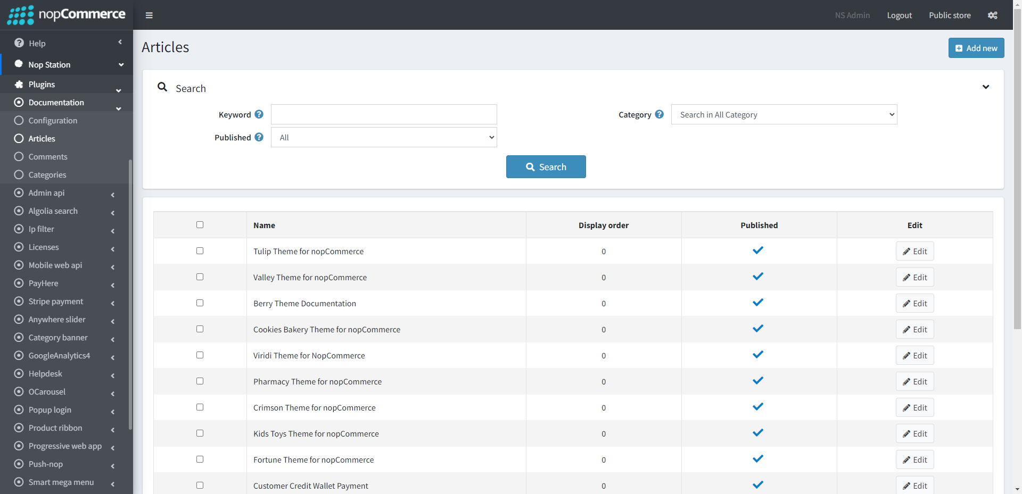Click the Nop Station sidebar icon
1022x494 pixels.
click(x=19, y=64)
